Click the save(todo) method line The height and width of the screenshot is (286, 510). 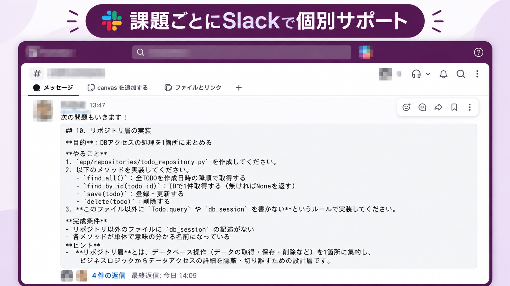(130, 194)
